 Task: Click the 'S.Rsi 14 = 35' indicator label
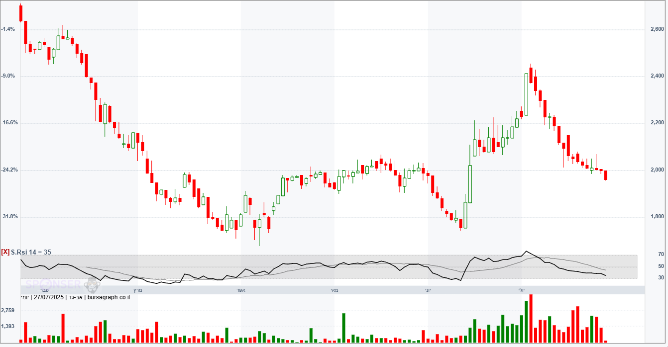tap(31, 252)
